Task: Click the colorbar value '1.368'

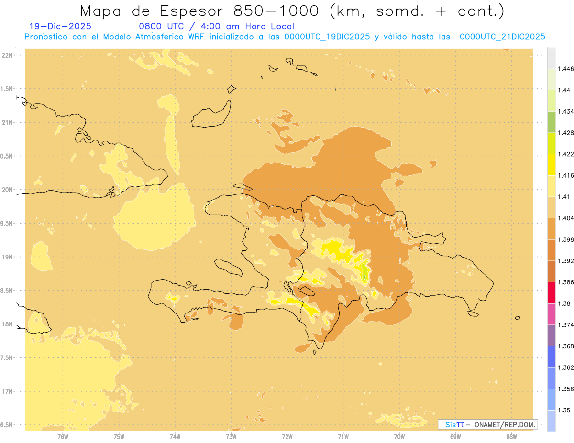Action: pyautogui.click(x=566, y=346)
